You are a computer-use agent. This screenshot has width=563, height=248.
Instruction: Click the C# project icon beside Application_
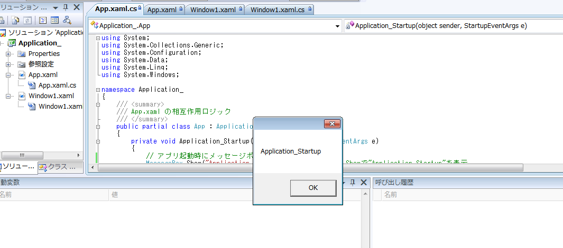(x=12, y=43)
